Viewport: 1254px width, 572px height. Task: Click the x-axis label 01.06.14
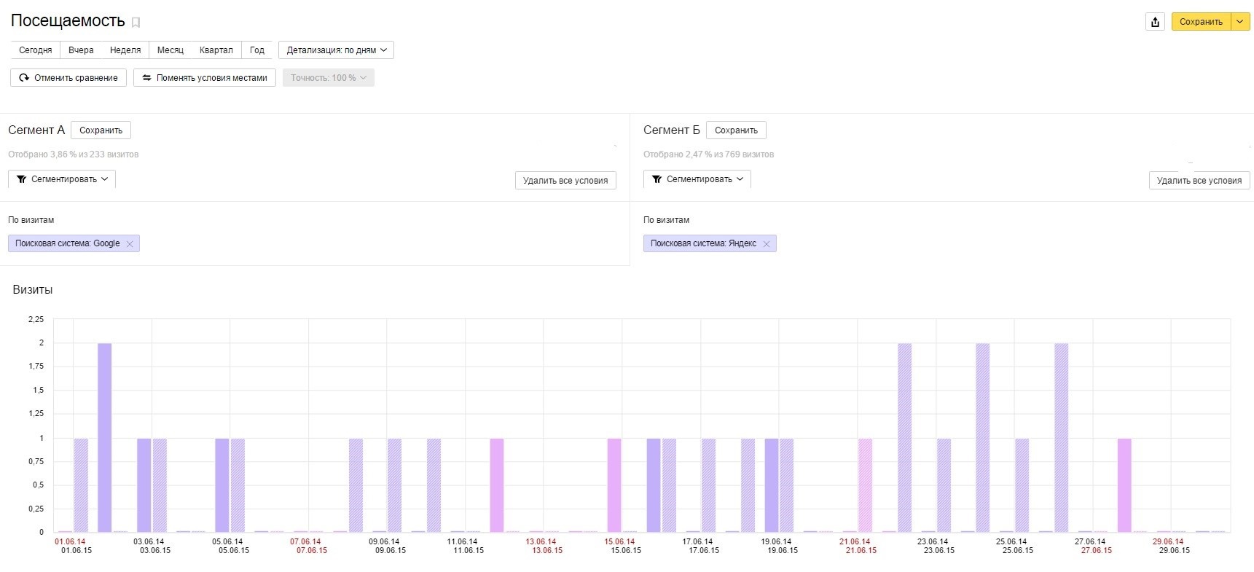[70, 541]
